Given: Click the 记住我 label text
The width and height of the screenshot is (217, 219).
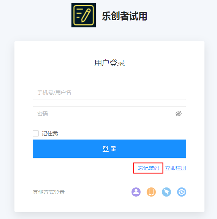Looking at the screenshot, I should [x=50, y=133].
